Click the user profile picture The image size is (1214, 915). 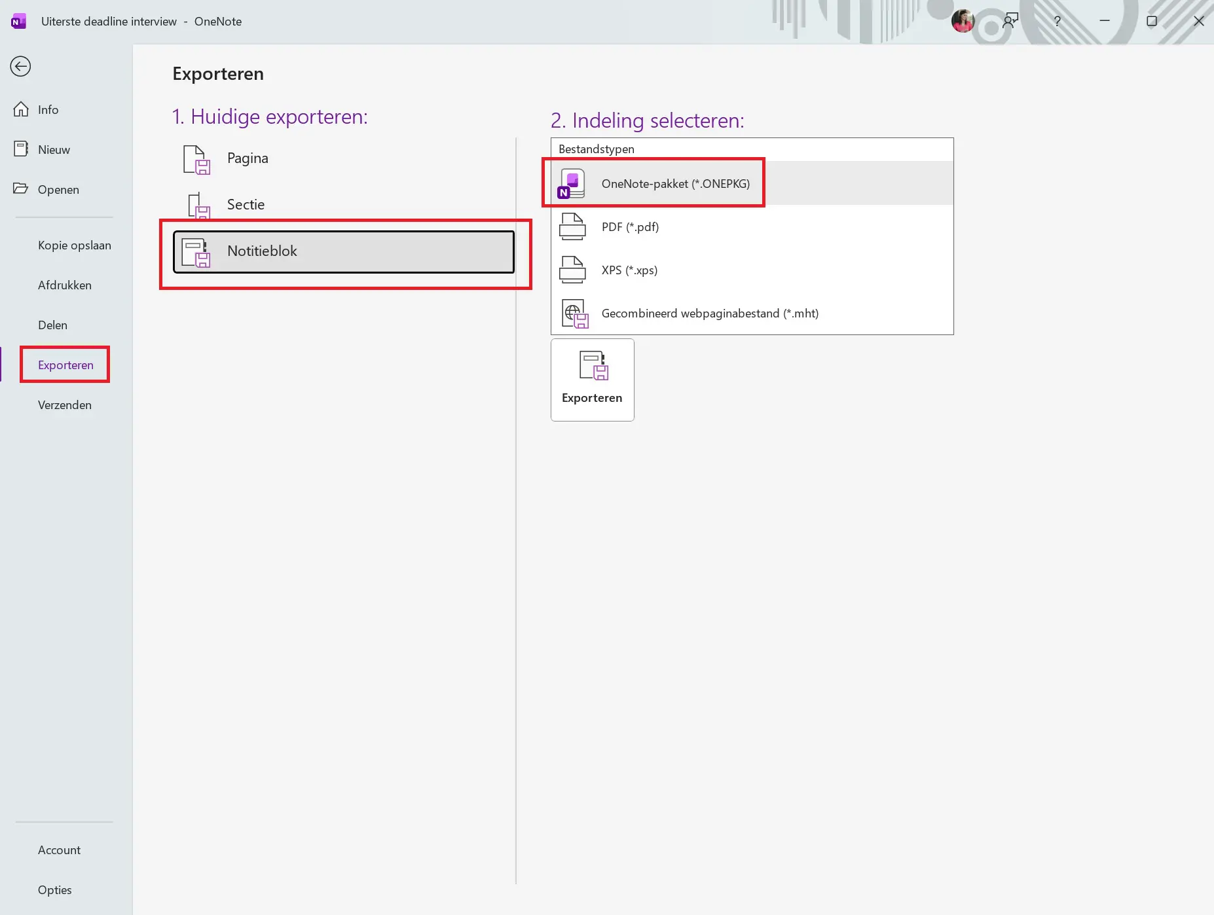point(963,21)
